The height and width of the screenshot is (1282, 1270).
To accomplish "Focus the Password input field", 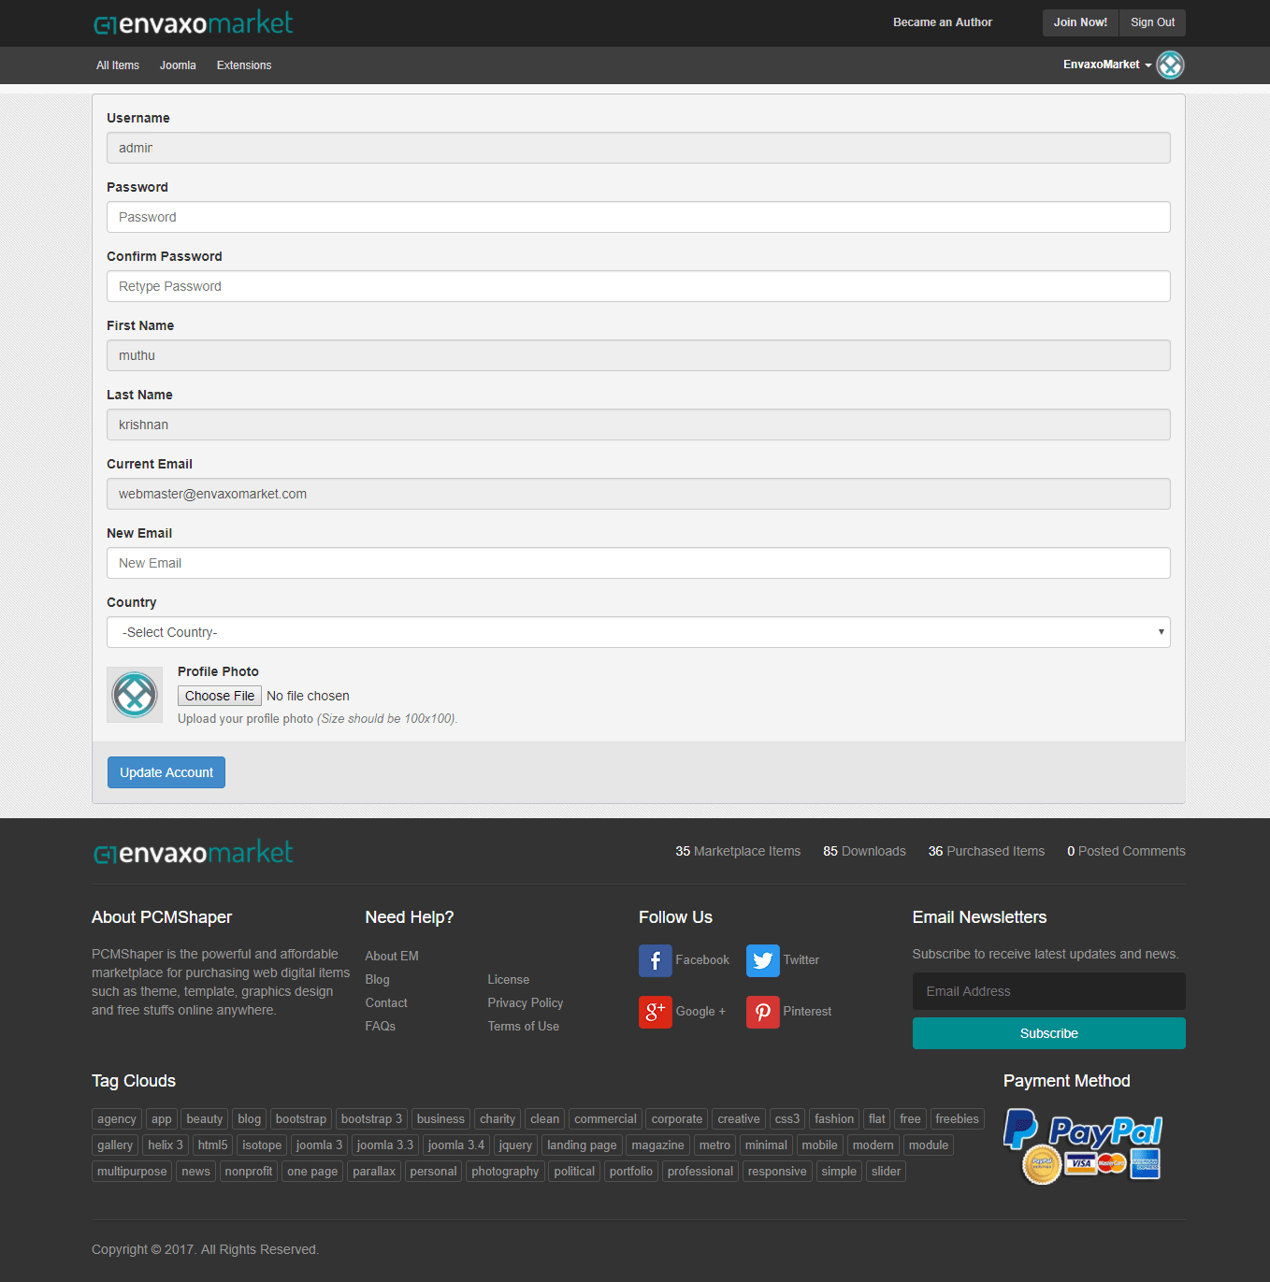I will (x=639, y=217).
